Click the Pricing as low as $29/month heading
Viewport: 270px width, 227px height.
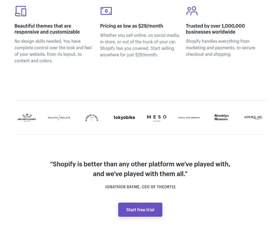tap(132, 26)
